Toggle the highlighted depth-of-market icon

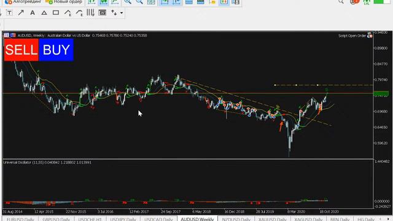coord(224,2)
